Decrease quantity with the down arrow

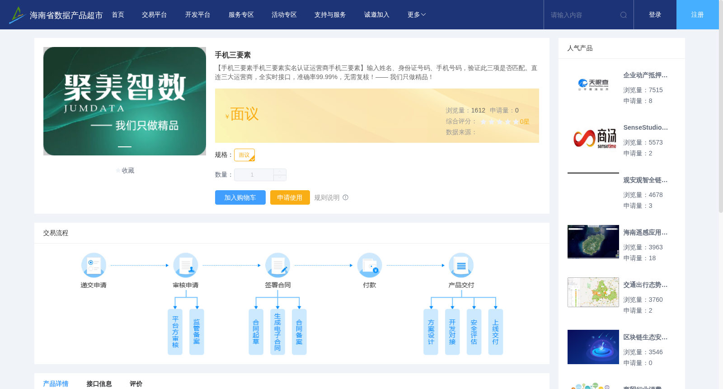pos(280,178)
